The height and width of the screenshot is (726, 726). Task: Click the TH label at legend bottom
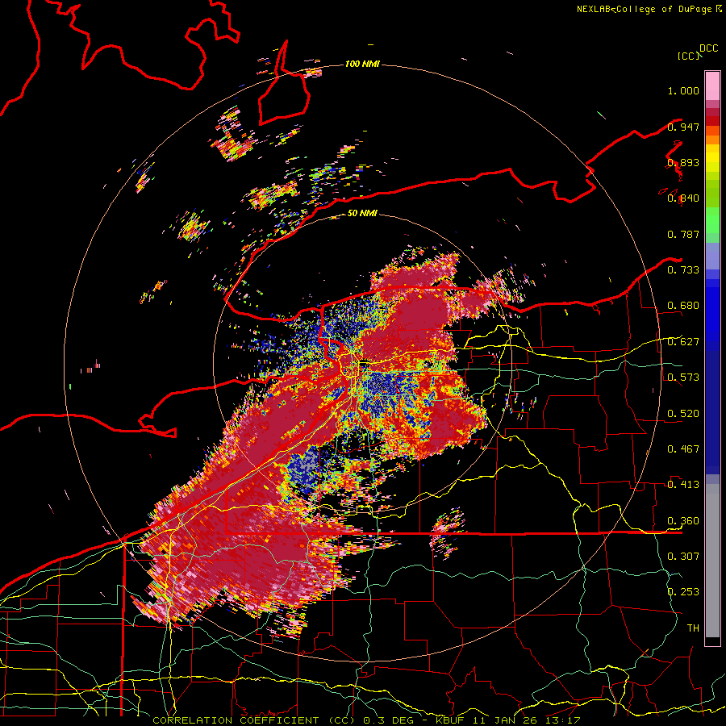pos(693,628)
